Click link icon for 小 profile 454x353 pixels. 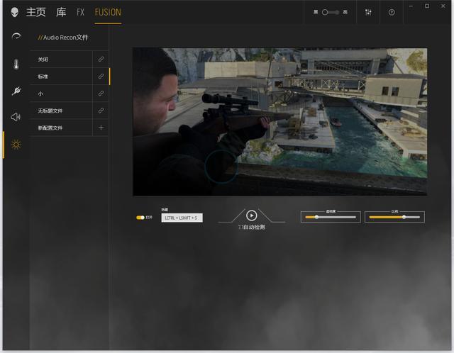(101, 93)
